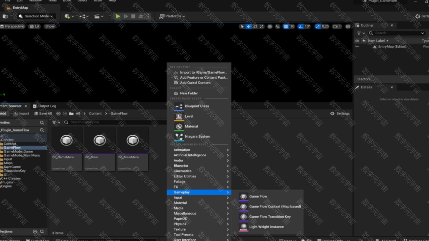Screen dimensions: 429x241
Task: Go back in Content Browser history
Action: click(x=58, y=113)
